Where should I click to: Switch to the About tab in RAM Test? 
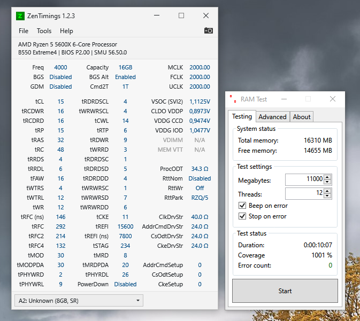(302, 117)
